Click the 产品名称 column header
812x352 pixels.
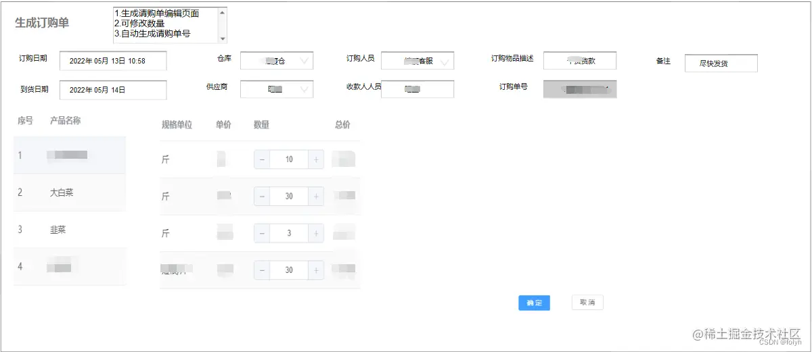[x=66, y=121]
